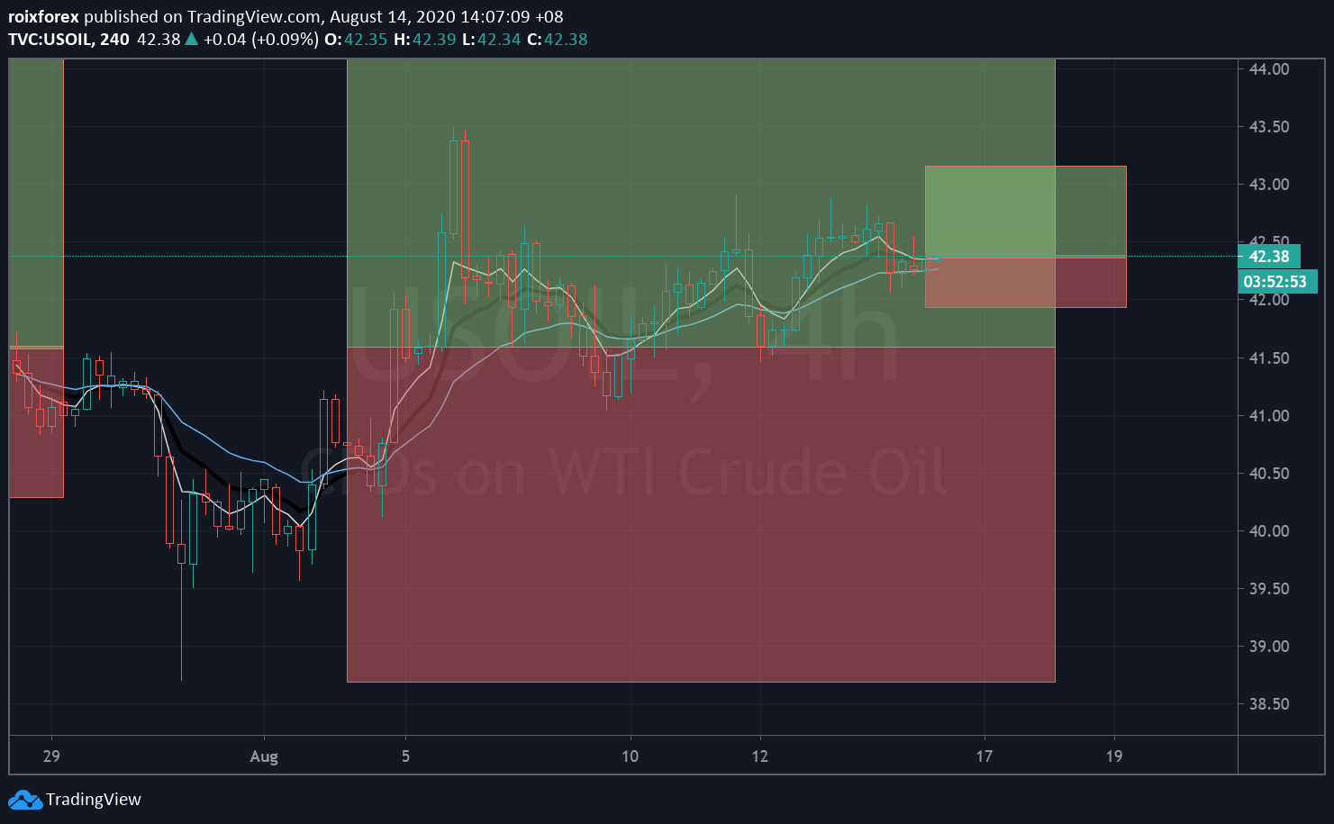Click the 43.00 price axis label
Screen dimensions: 1334x824
1269,185
